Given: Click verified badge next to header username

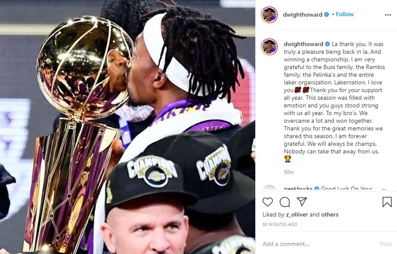Looking at the screenshot, I should tap(327, 14).
